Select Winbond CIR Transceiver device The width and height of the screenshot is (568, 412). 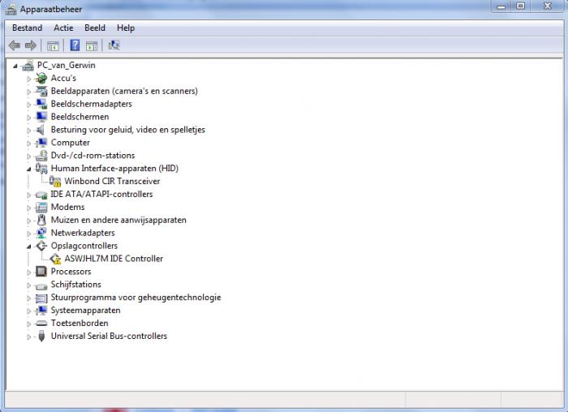click(112, 181)
